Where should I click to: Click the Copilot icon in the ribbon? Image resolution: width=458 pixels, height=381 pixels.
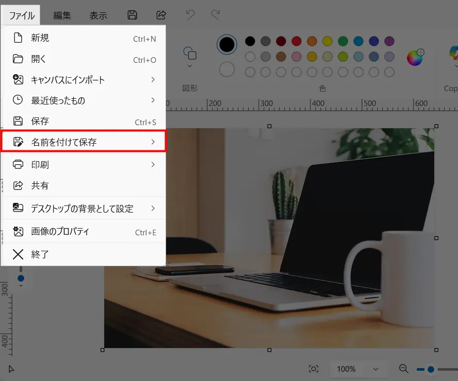(454, 54)
